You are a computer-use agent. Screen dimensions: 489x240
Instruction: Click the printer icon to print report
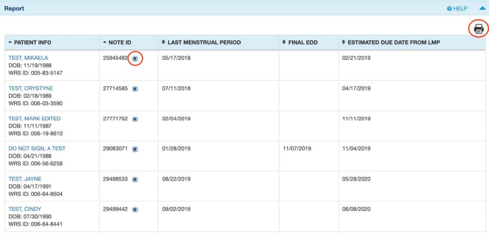click(478, 29)
